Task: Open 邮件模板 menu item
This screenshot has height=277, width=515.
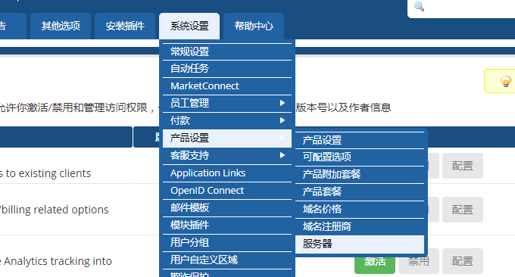Action: tap(227, 207)
